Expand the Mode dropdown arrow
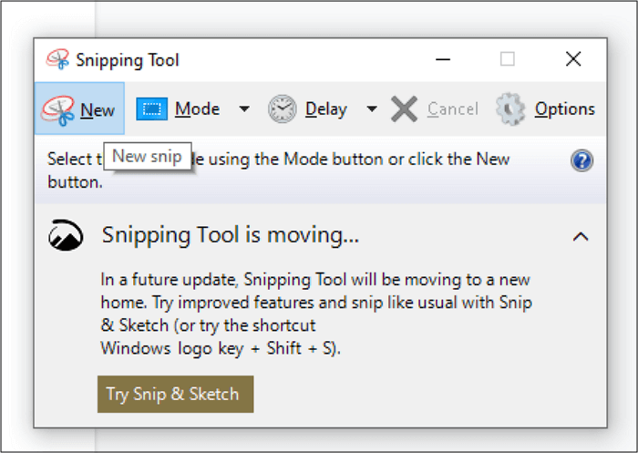638x453 pixels. coord(244,109)
